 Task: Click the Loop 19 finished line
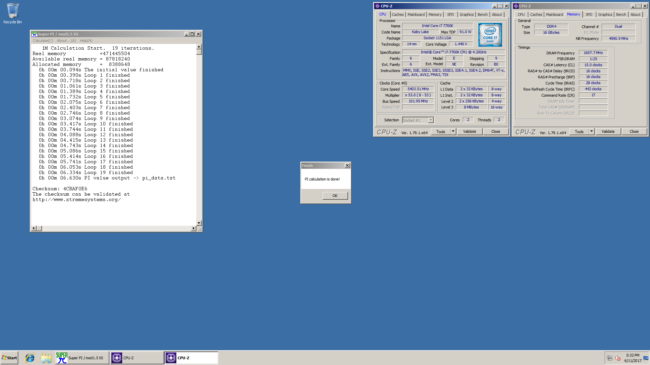coord(86,173)
